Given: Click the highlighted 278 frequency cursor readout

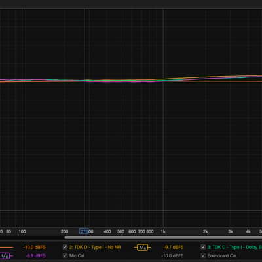Looking at the screenshot, I should [x=84, y=231].
